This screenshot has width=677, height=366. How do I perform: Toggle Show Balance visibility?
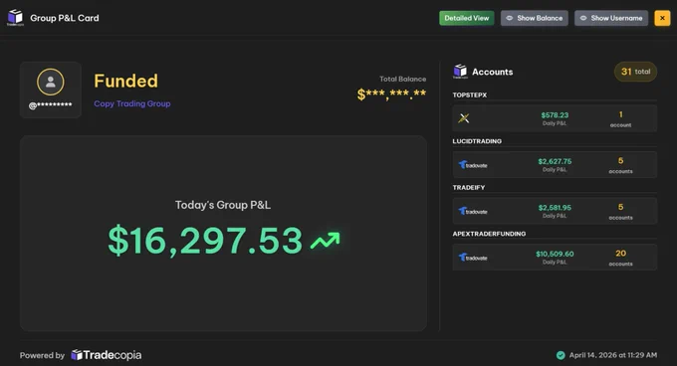[x=535, y=18]
